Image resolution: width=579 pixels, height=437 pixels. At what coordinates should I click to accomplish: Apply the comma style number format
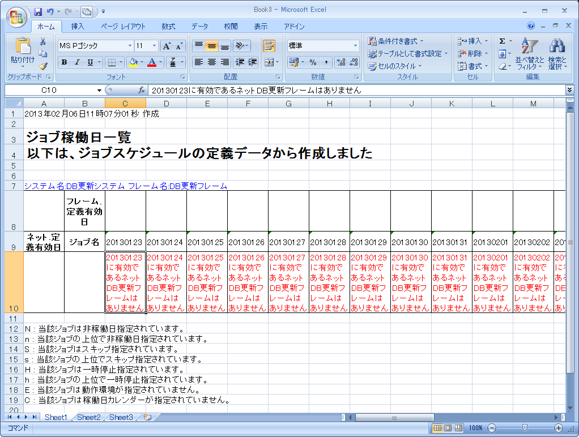(326, 62)
